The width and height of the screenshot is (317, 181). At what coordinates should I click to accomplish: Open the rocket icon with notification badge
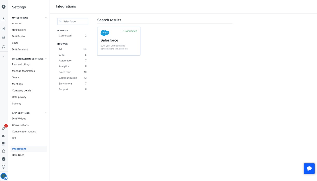4,128
